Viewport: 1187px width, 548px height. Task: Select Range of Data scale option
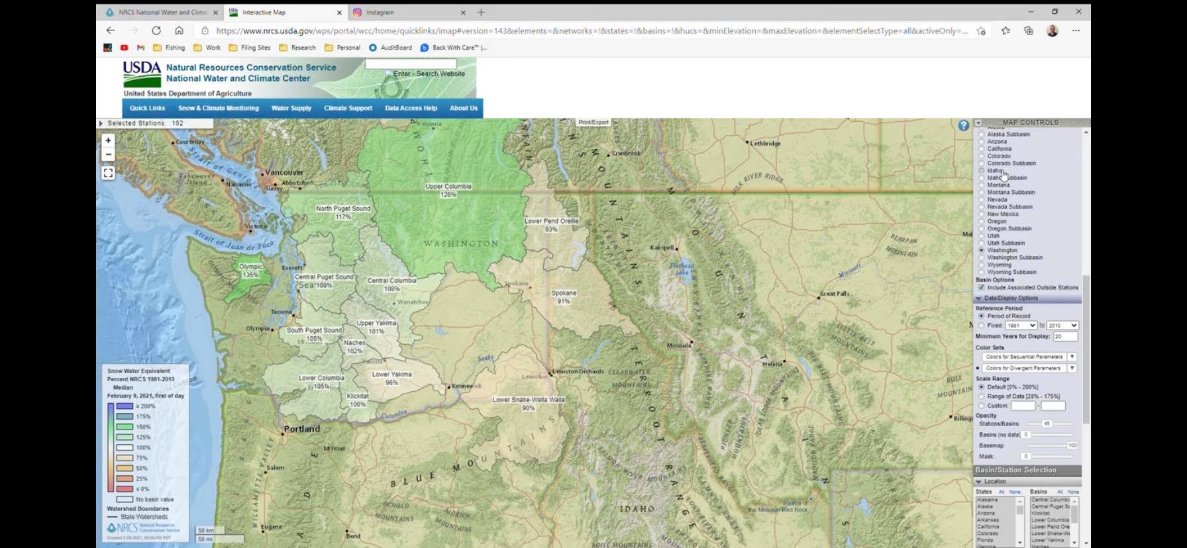tap(982, 396)
